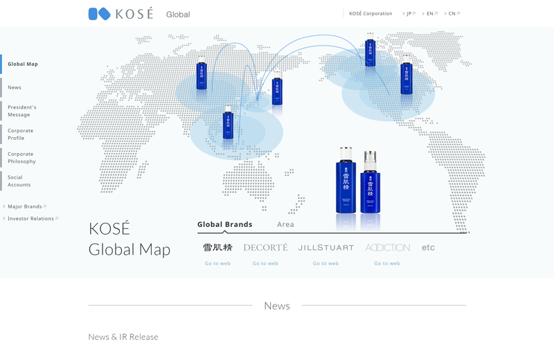The height and width of the screenshot is (346, 554).
Task: Select Global Map in the sidebar
Action: tap(23, 64)
